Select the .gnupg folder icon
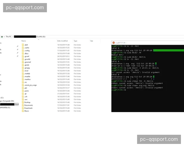184x147 pixels. pos(23,68)
